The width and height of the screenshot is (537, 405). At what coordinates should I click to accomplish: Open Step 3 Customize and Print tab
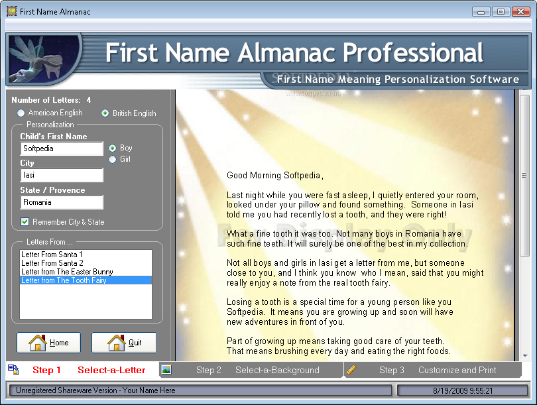[433, 370]
